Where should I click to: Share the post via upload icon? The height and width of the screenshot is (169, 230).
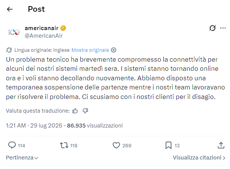pyautogui.click(x=221, y=145)
